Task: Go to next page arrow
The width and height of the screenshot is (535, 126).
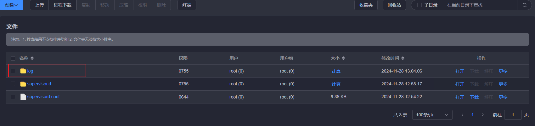Action: 483,115
